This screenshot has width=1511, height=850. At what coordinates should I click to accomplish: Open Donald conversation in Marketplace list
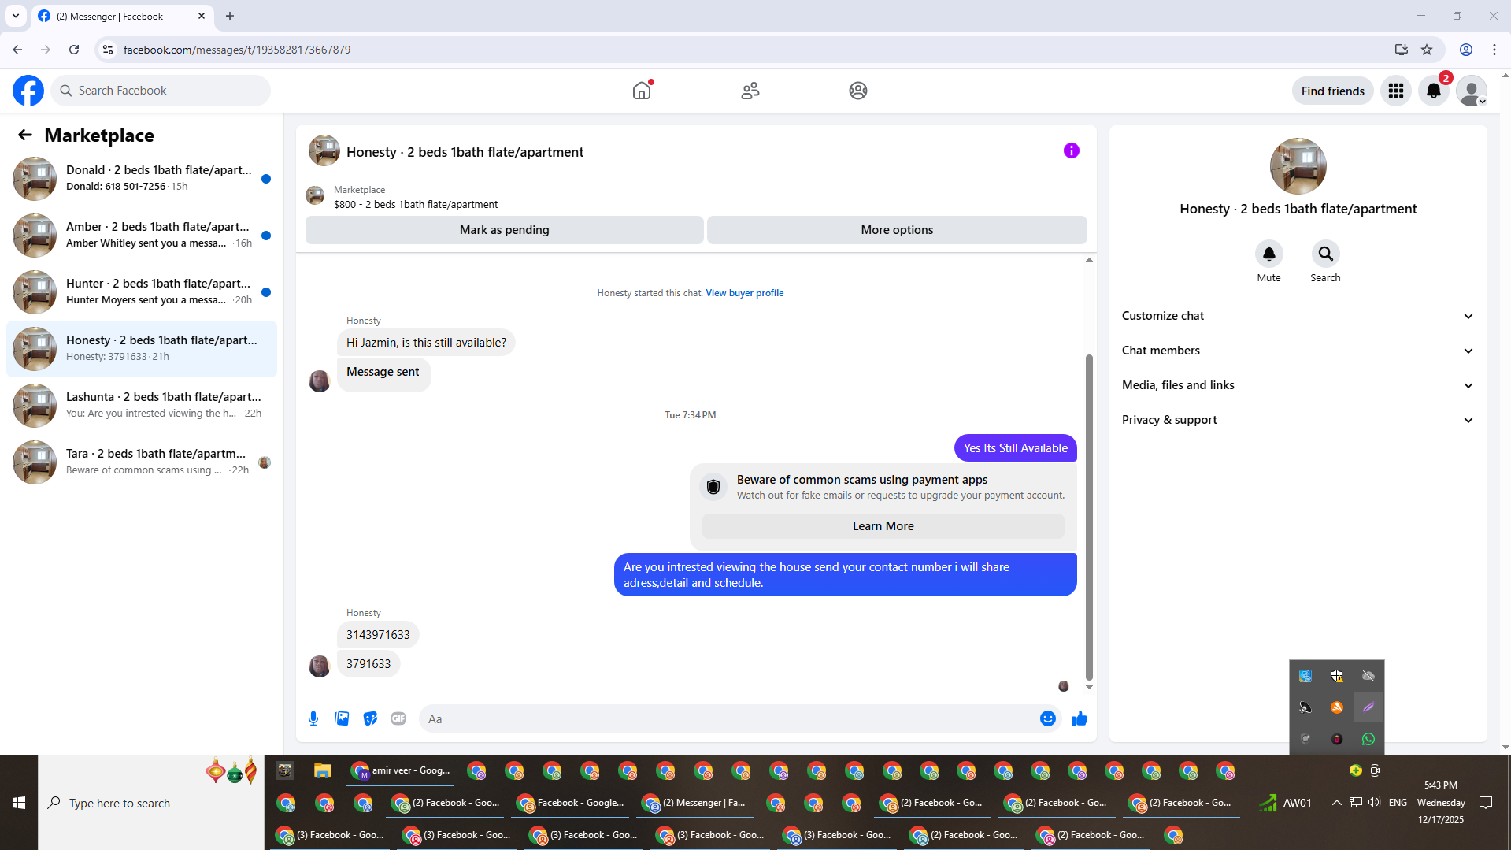(x=142, y=179)
